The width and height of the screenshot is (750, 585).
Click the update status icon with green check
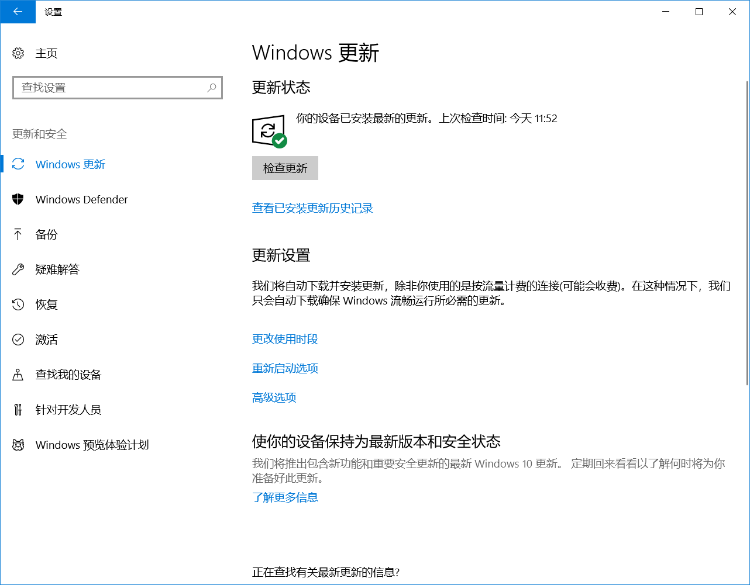(269, 131)
